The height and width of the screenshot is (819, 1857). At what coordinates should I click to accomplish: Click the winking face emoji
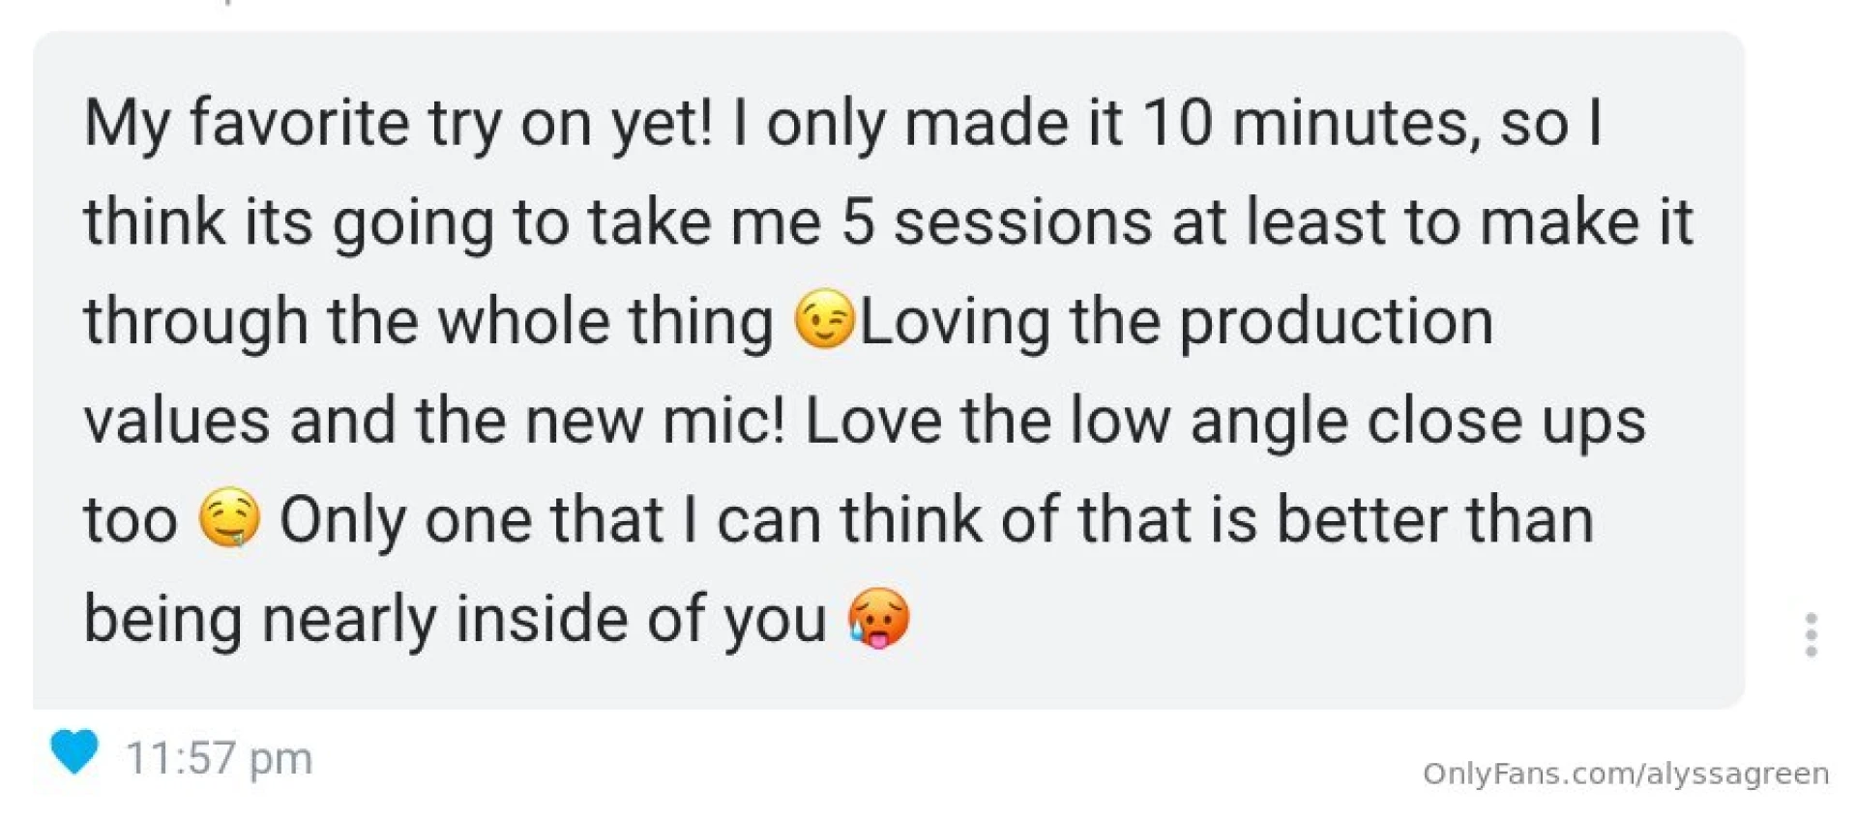(x=823, y=320)
